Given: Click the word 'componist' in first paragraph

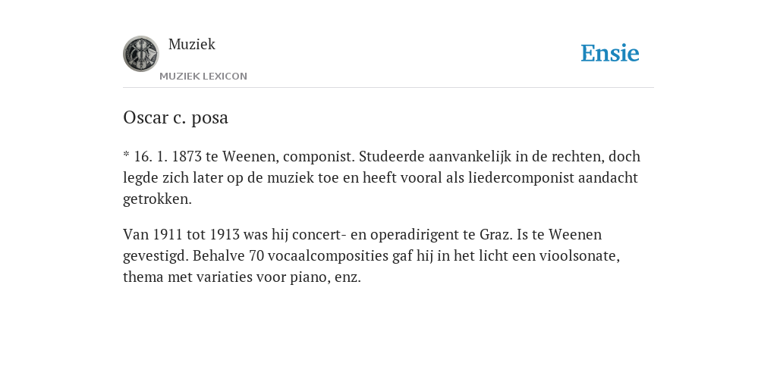Looking at the screenshot, I should coord(319,157).
